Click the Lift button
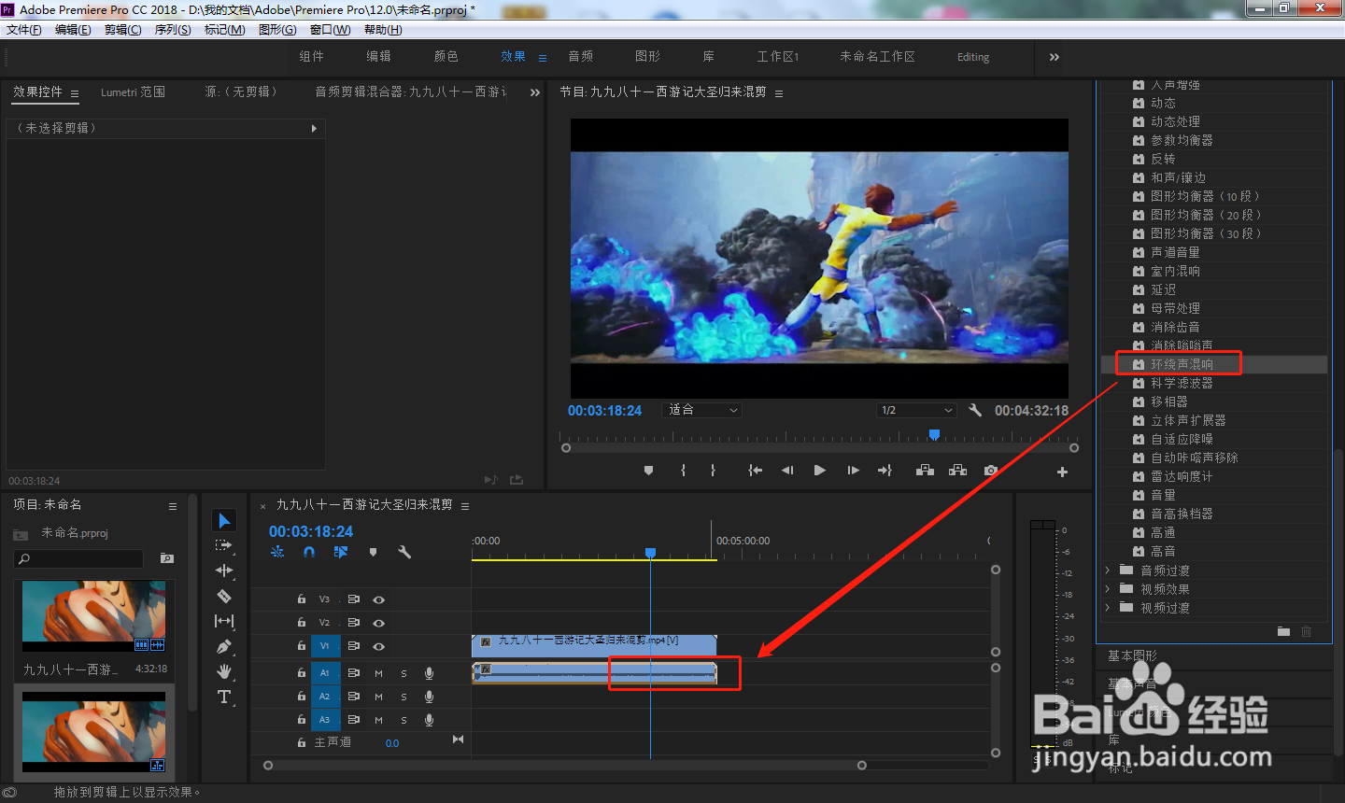Viewport: 1345px width, 803px height. pyautogui.click(x=925, y=471)
